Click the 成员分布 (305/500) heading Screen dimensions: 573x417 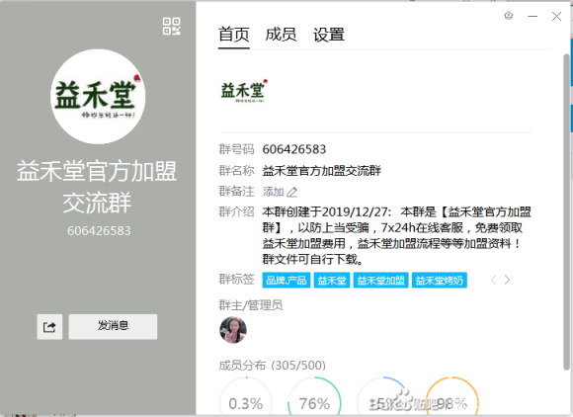click(273, 365)
